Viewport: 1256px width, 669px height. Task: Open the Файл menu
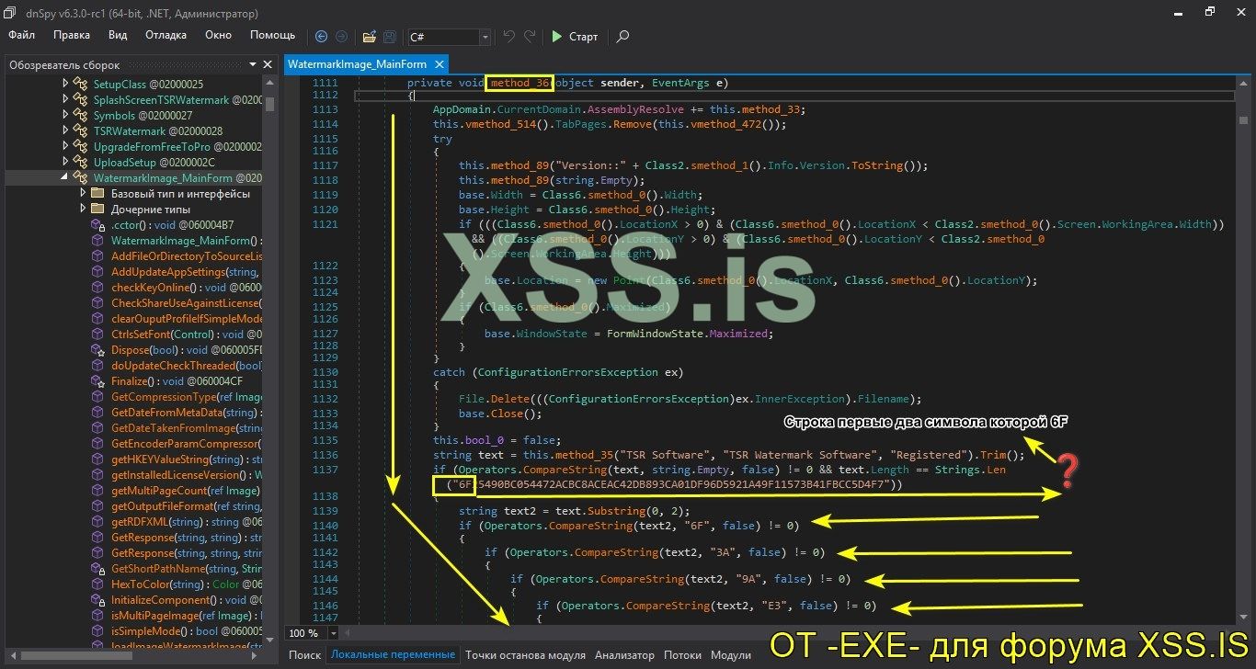pyautogui.click(x=22, y=35)
